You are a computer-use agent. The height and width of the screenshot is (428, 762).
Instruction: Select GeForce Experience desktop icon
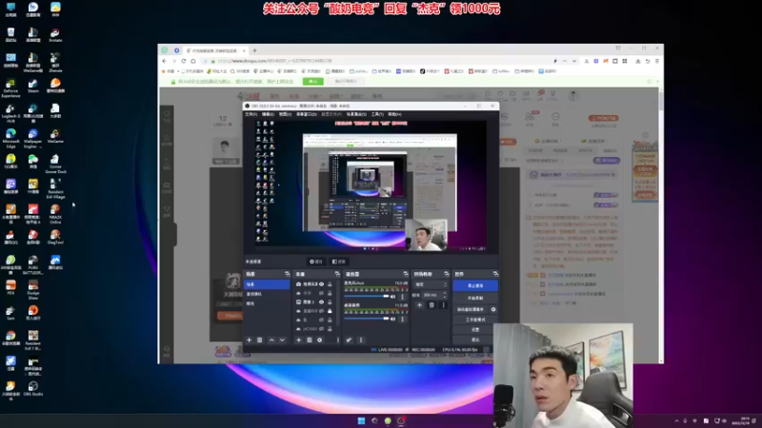10,88
